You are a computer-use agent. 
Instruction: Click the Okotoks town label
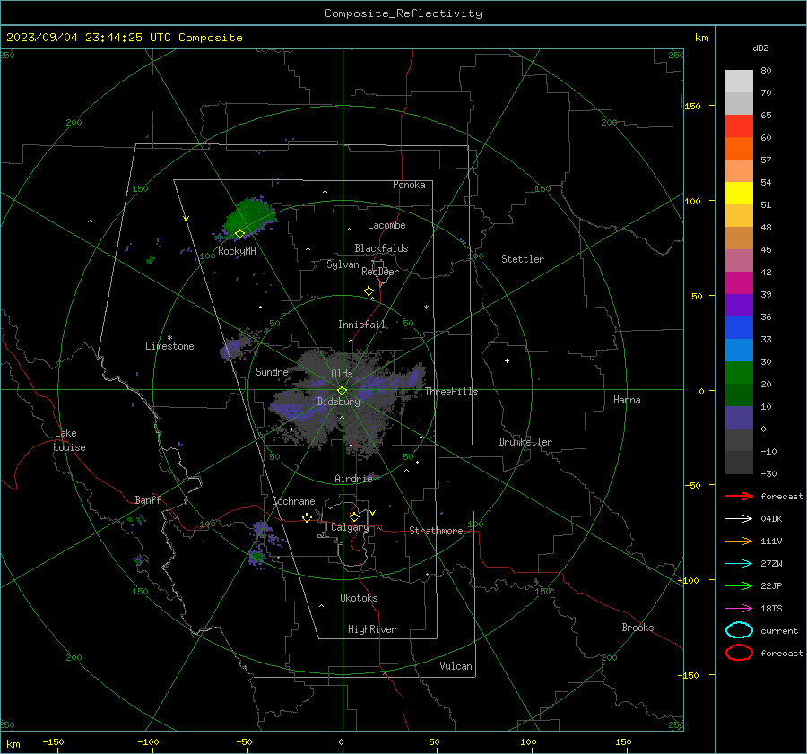(x=359, y=598)
